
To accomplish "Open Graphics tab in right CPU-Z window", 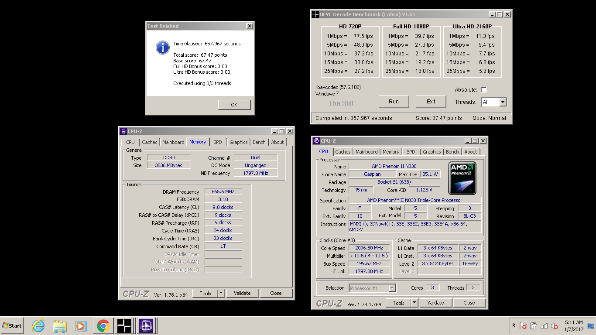I will pyautogui.click(x=432, y=152).
